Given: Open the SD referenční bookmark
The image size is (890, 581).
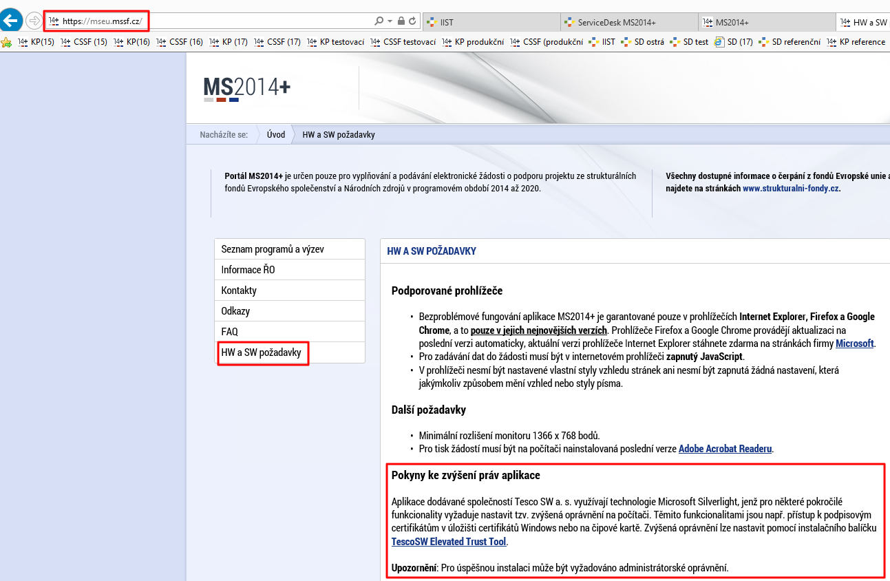Looking at the screenshot, I should click(790, 42).
